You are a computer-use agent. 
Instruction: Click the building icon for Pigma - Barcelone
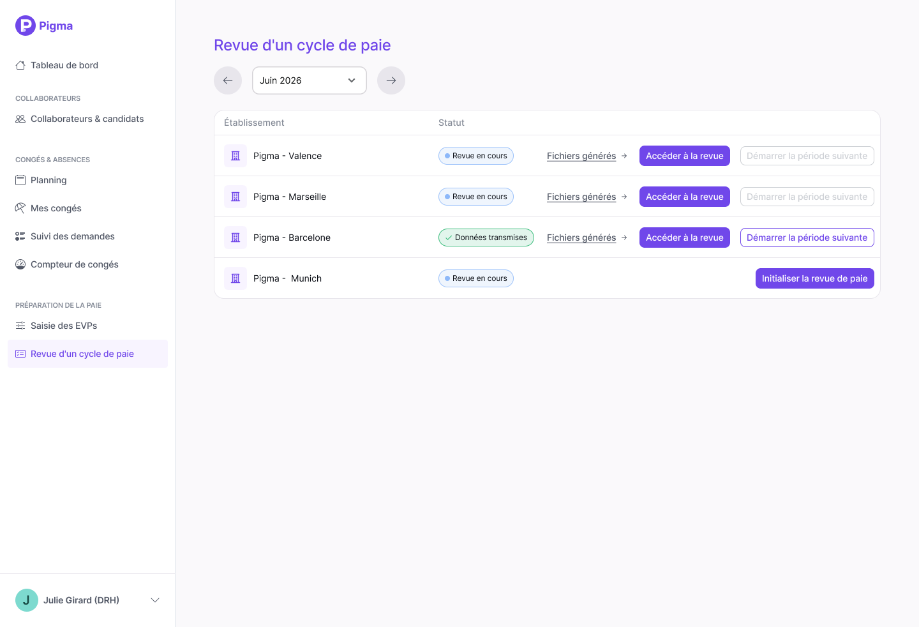235,238
